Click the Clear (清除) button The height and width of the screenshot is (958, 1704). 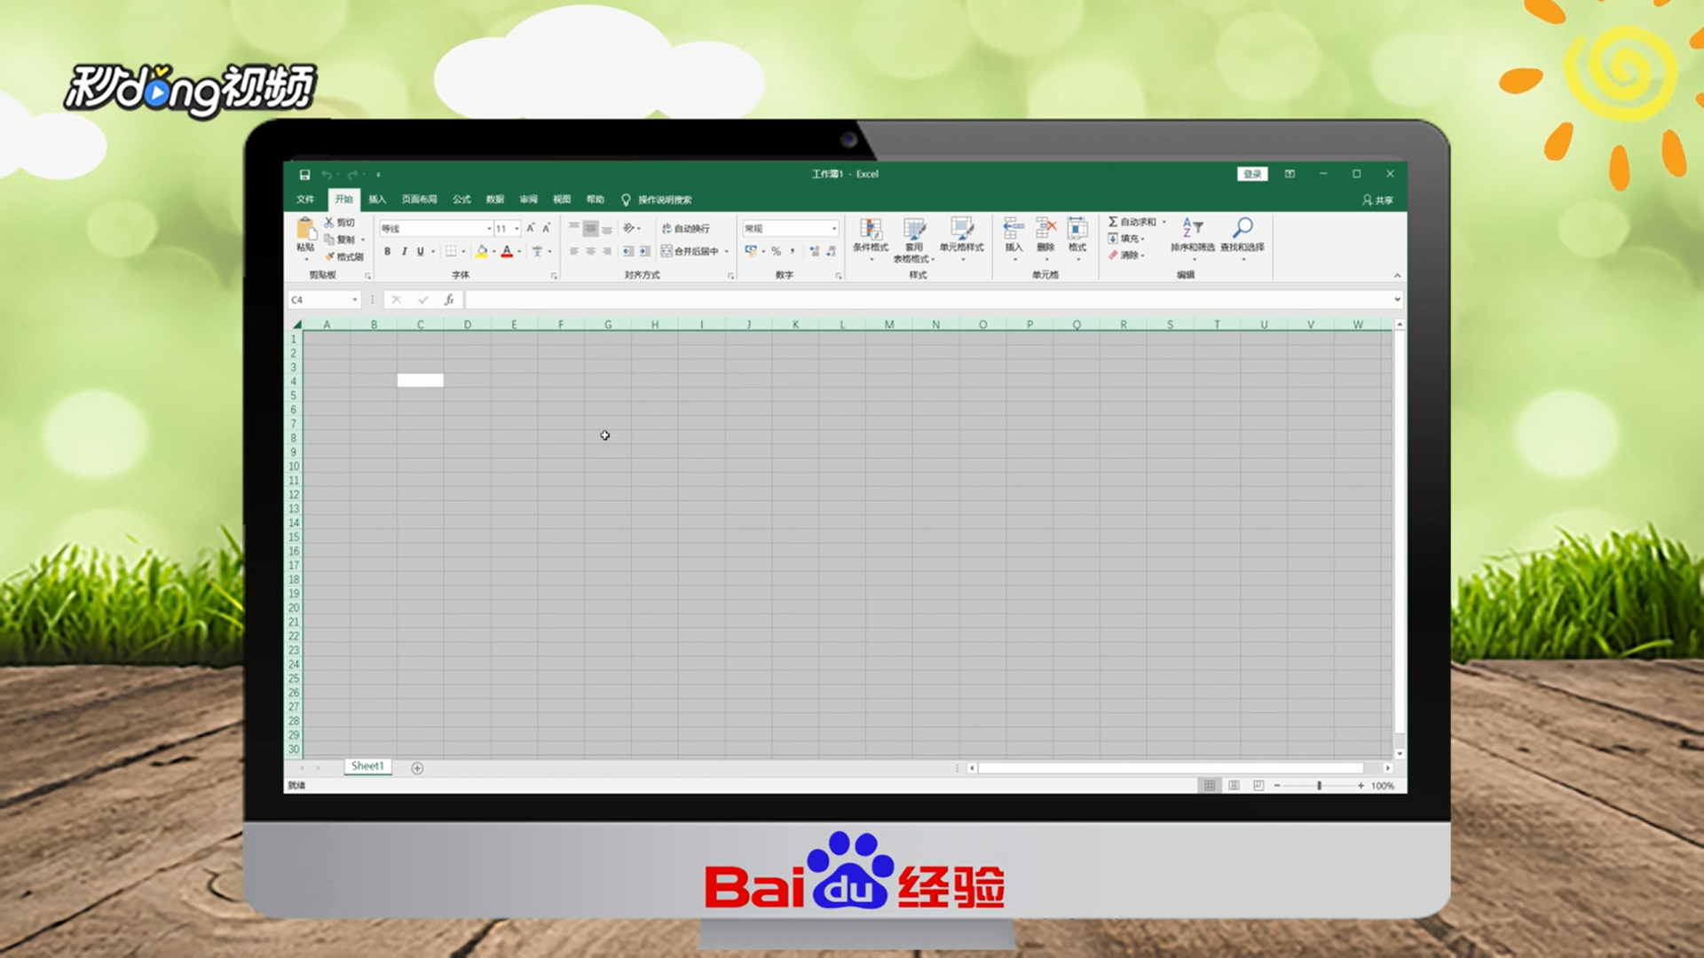pyautogui.click(x=1126, y=255)
